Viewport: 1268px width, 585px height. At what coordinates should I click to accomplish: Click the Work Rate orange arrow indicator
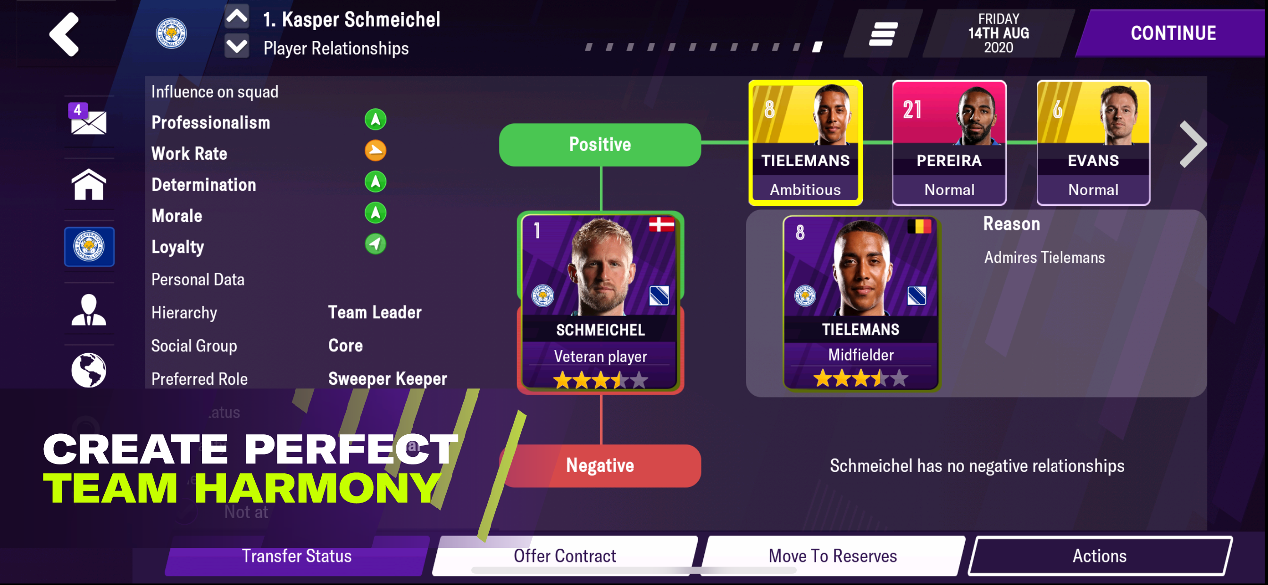click(x=375, y=150)
